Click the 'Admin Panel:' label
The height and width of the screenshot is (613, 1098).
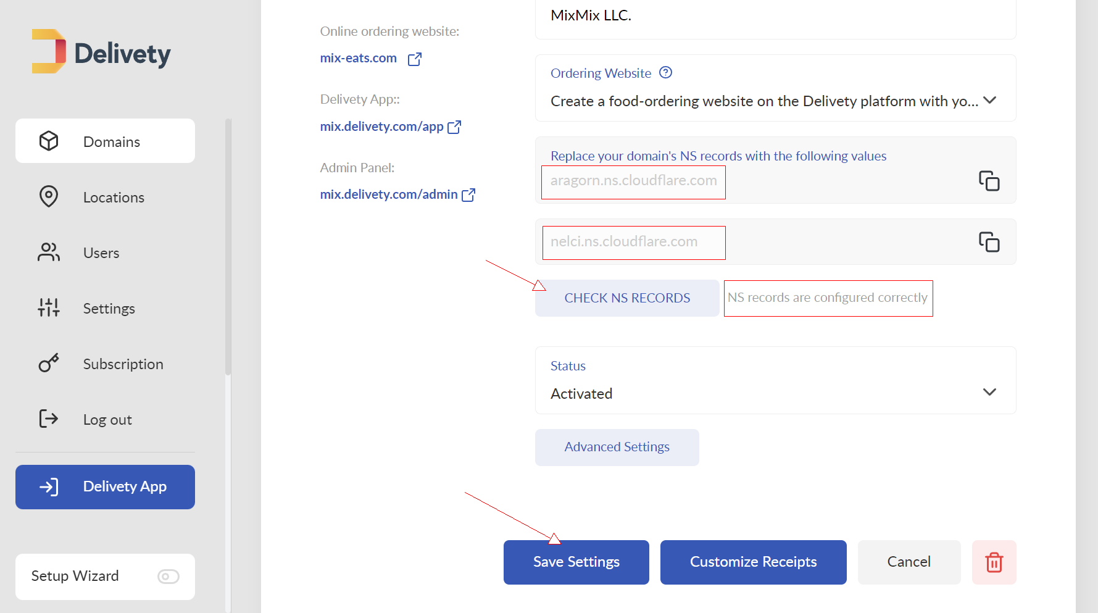[357, 168]
